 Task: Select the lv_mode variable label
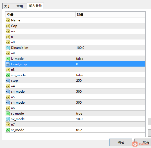pos(17,59)
